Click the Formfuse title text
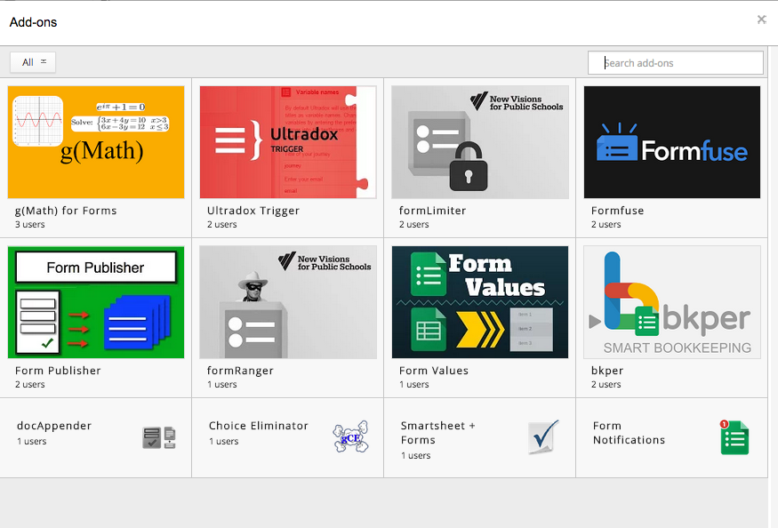This screenshot has width=778, height=528. click(617, 211)
